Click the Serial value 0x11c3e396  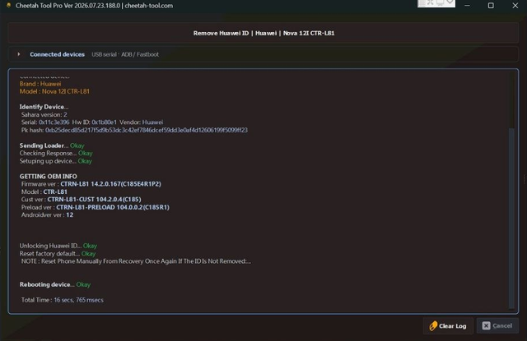(x=54, y=122)
